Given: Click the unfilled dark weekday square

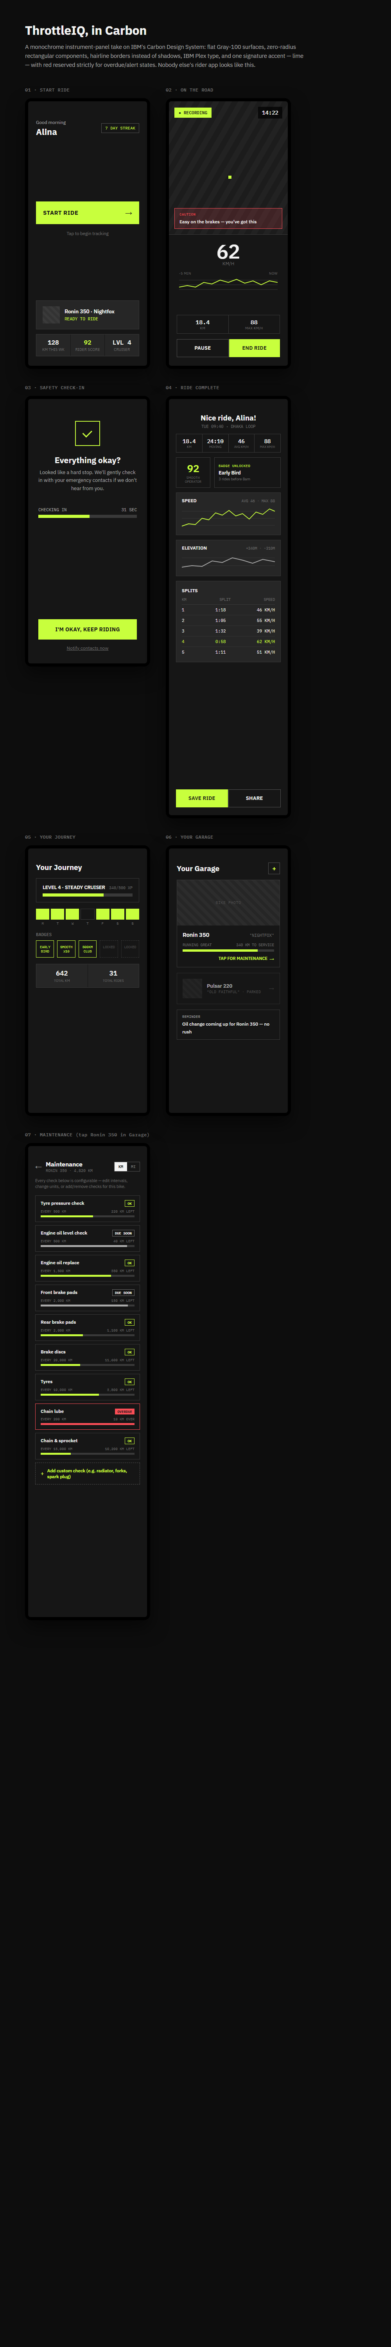Looking at the screenshot, I should click(88, 914).
